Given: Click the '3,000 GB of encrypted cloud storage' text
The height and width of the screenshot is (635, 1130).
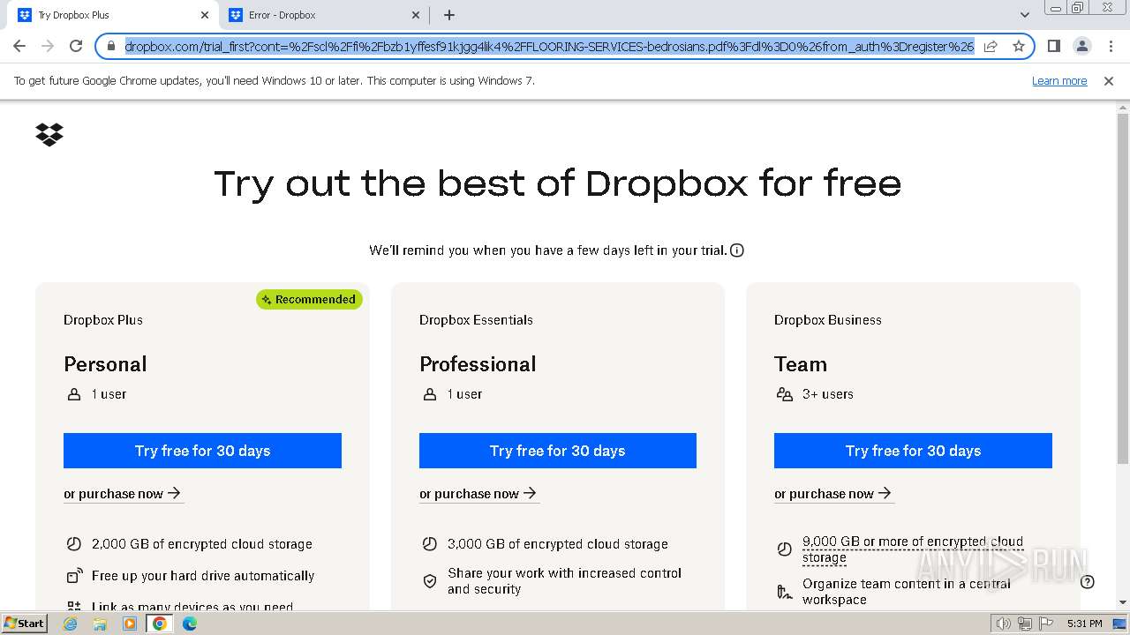Looking at the screenshot, I should [x=558, y=544].
